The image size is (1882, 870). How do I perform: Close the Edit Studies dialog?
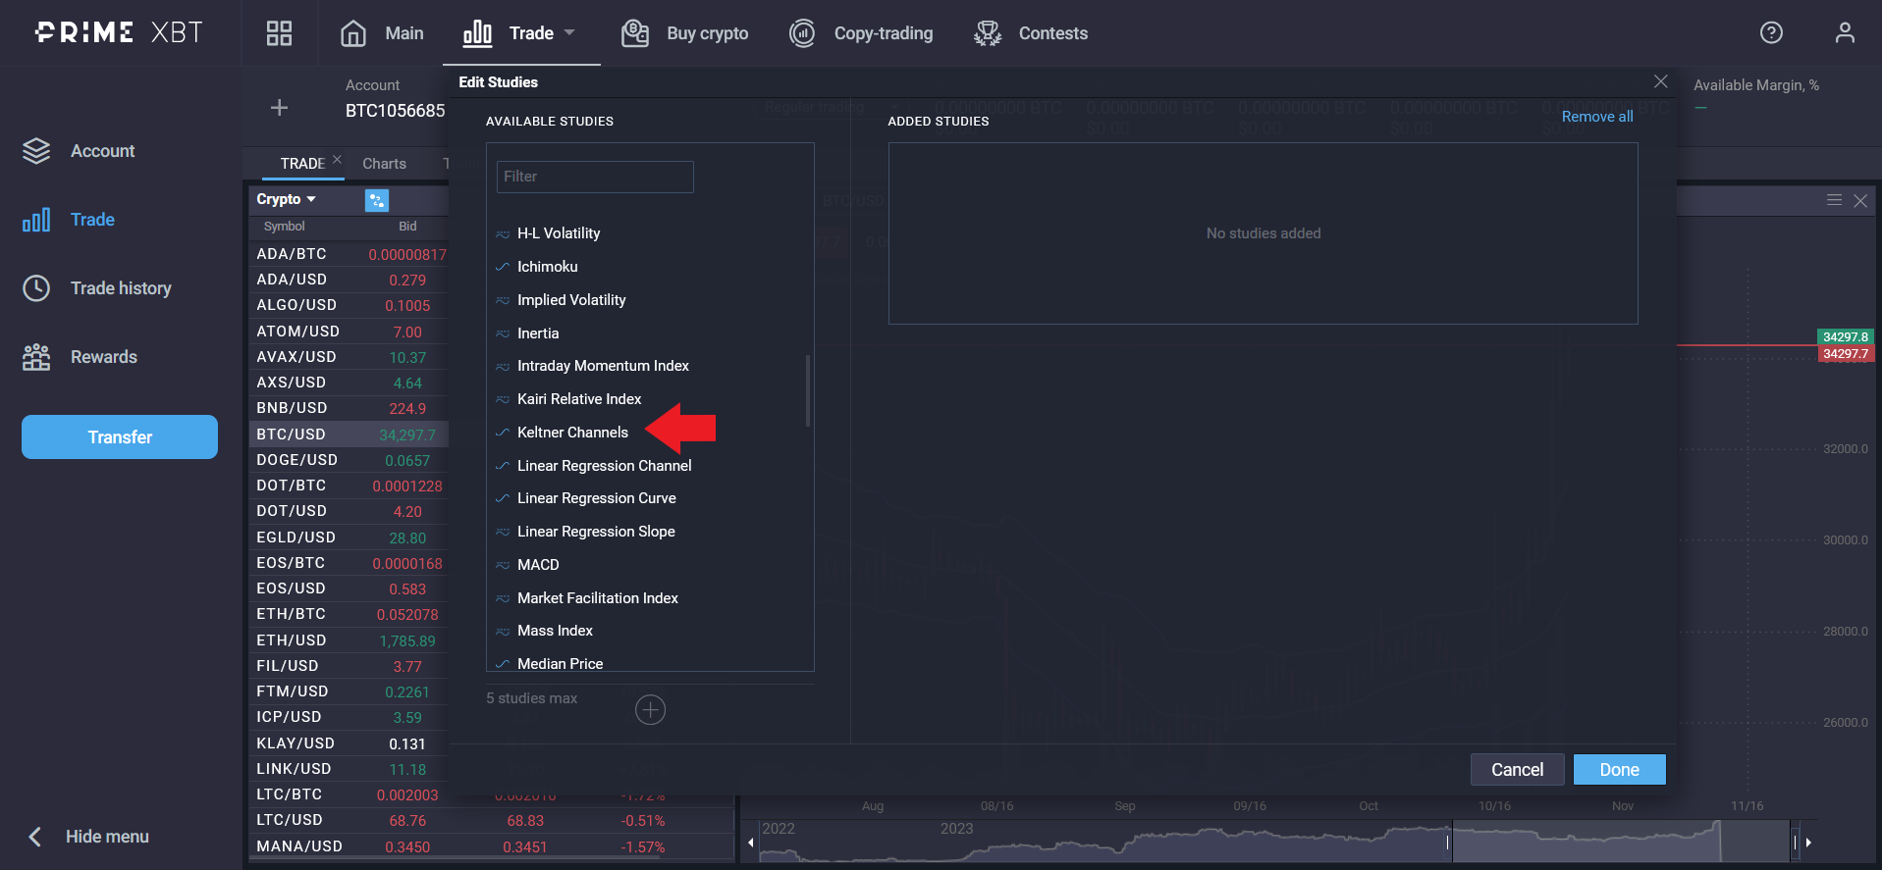pyautogui.click(x=1660, y=81)
